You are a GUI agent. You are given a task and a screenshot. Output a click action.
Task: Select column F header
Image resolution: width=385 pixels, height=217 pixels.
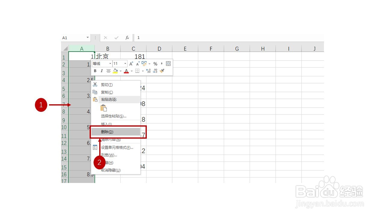coord(211,49)
